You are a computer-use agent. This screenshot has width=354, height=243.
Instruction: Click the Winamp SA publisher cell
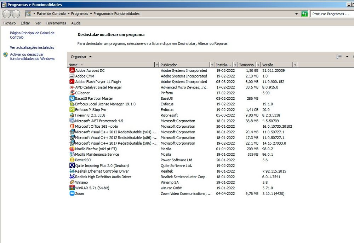[170, 182]
